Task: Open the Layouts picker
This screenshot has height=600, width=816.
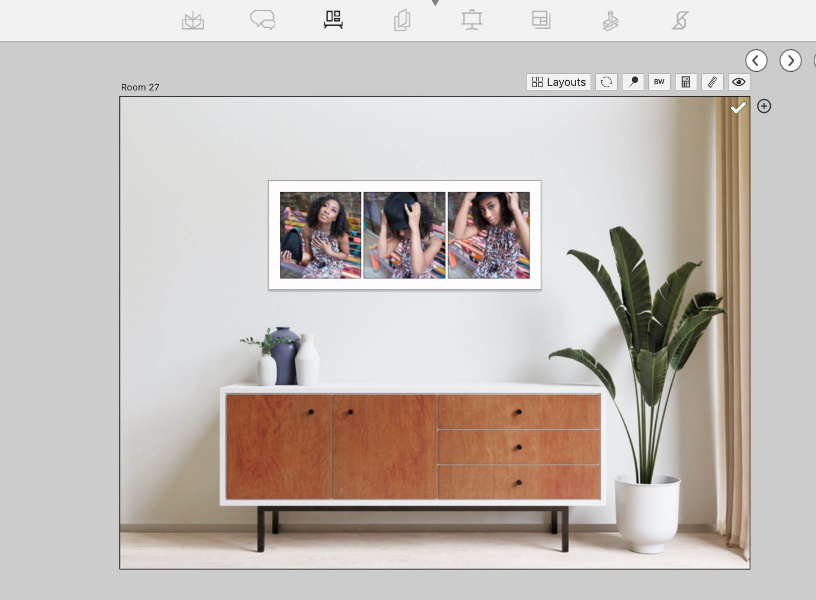Action: (559, 82)
